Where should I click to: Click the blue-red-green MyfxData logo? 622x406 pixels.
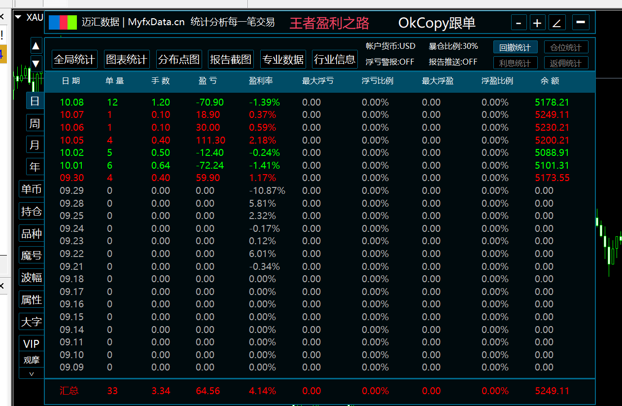pyautogui.click(x=63, y=23)
